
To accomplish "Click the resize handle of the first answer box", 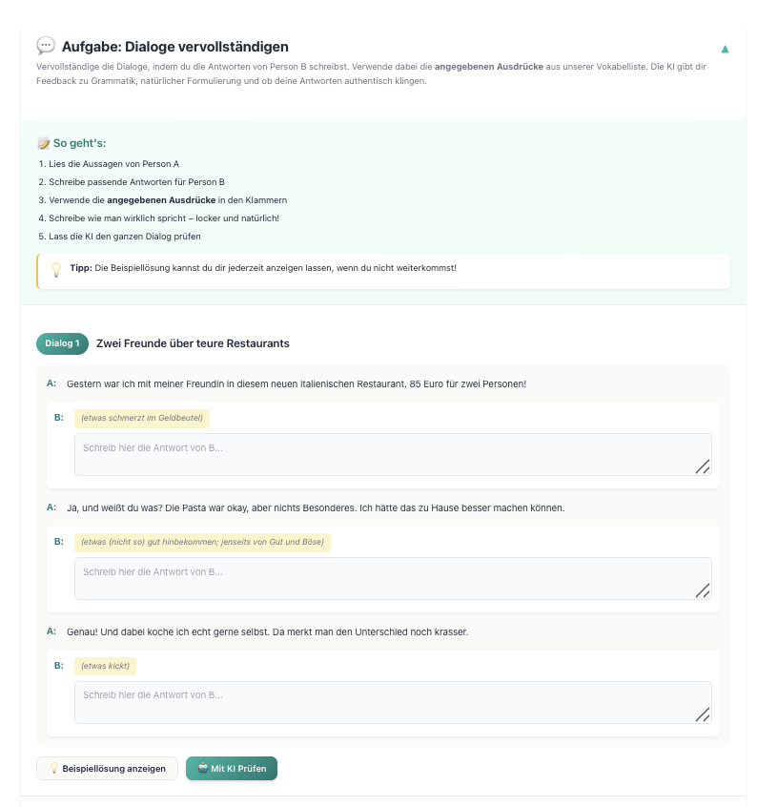I will (x=703, y=466).
